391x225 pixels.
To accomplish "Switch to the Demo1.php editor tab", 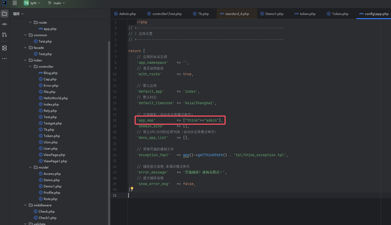I will (274, 14).
